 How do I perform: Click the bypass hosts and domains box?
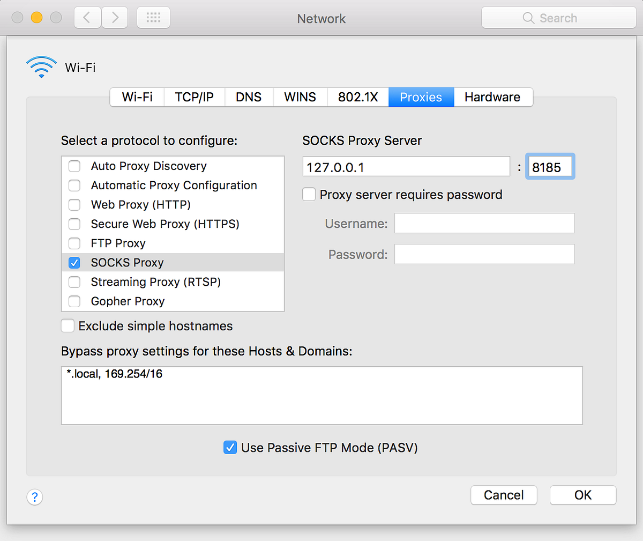[322, 396]
